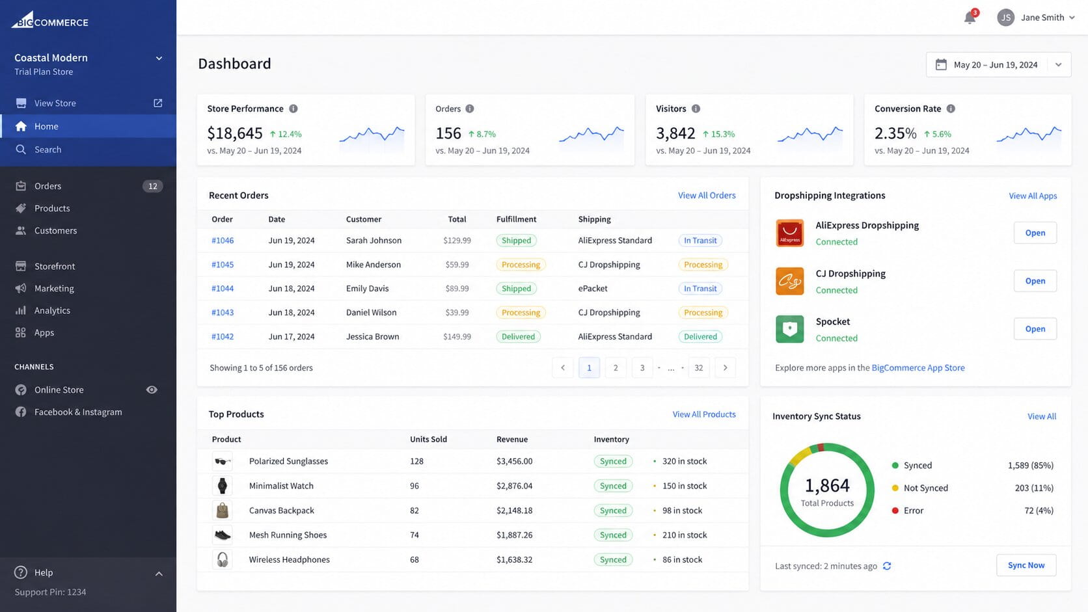
Task: Select green Synced legend dot
Action: (895, 466)
